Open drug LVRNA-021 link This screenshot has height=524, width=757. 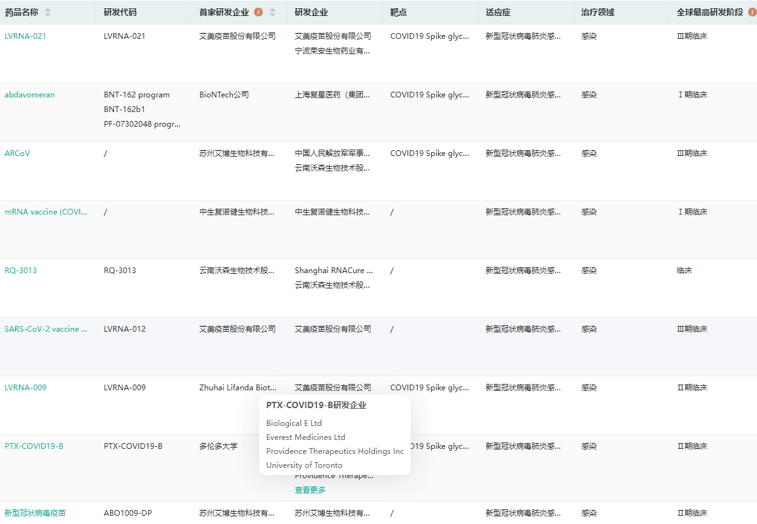point(25,36)
